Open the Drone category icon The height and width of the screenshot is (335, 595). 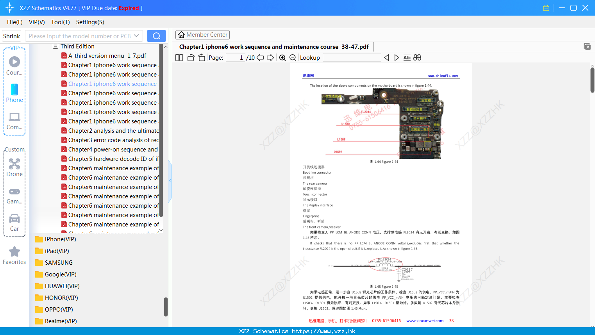point(14,164)
